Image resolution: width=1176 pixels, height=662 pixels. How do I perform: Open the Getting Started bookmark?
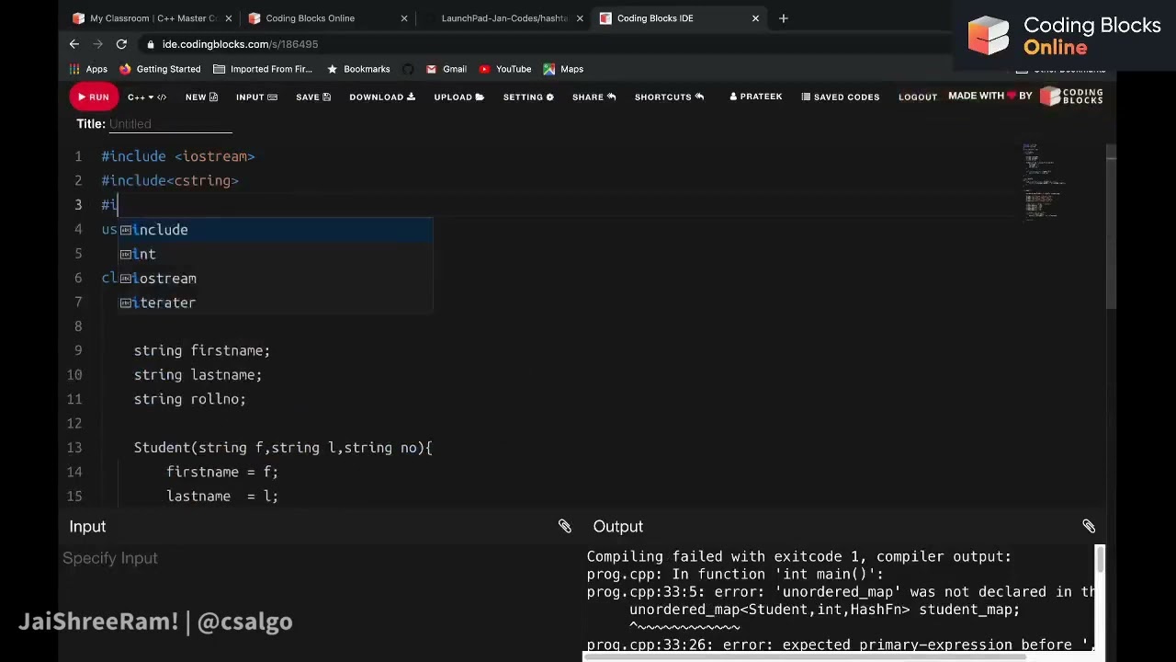tap(160, 69)
